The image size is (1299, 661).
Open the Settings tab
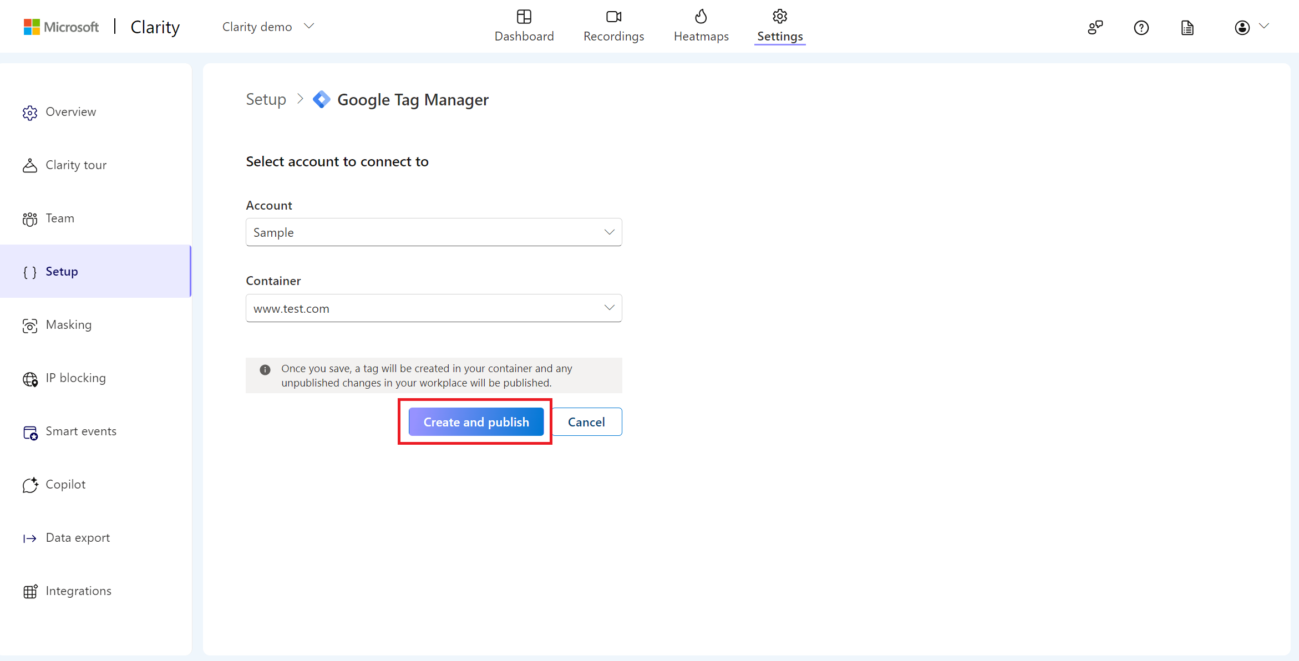(780, 26)
